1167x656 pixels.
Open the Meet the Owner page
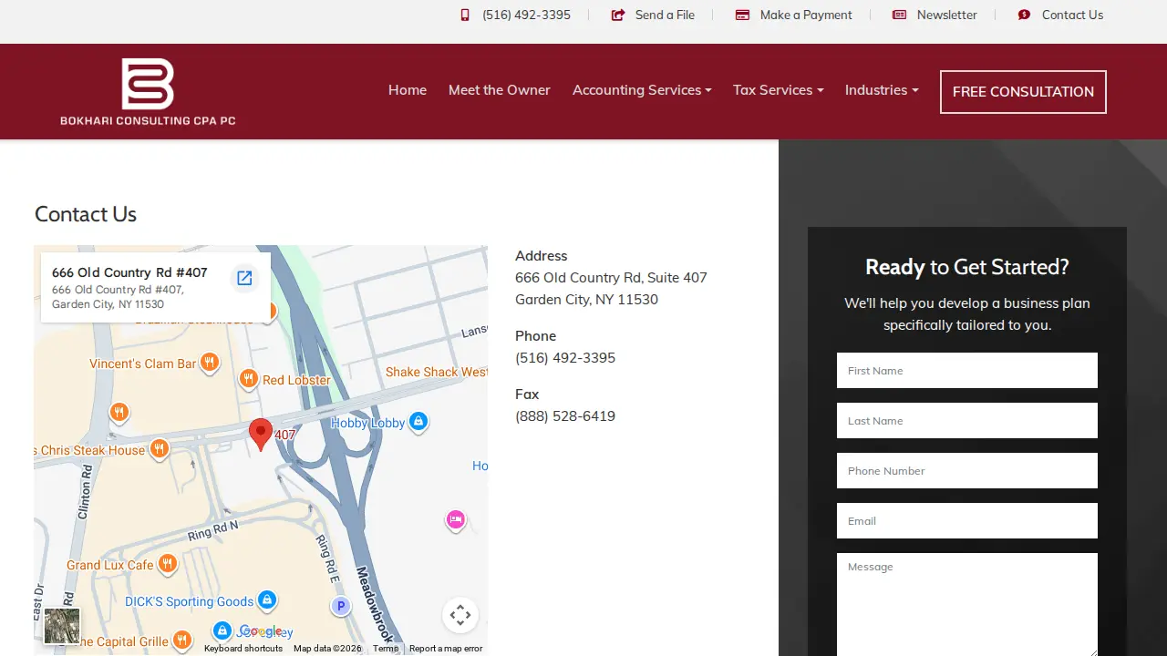(x=500, y=90)
